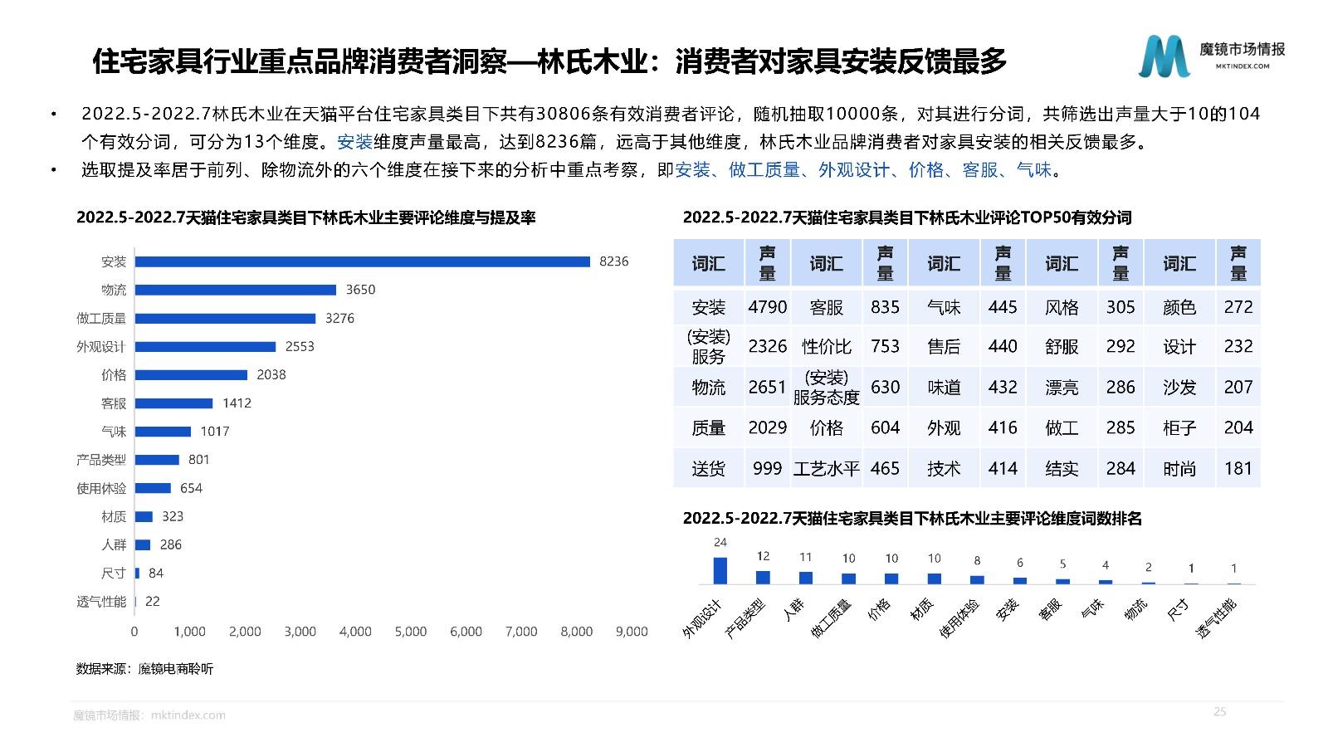Click the bar value label "1017"
The image size is (1328, 747).
[x=215, y=432]
